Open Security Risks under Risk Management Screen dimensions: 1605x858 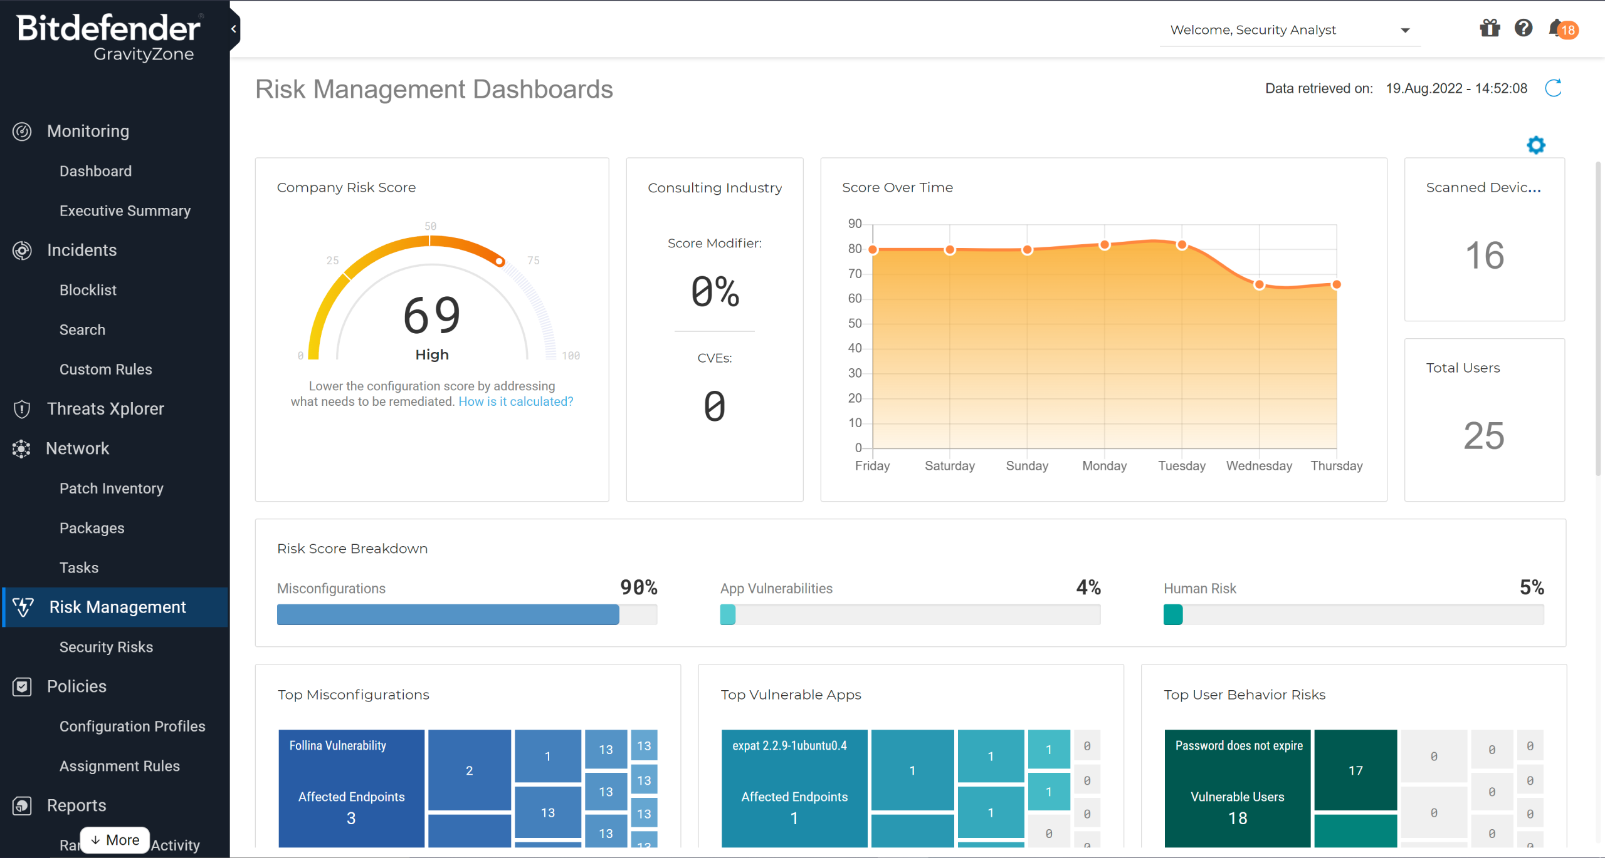pos(106,647)
